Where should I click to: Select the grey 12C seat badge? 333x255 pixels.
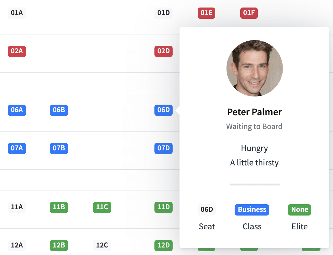tap(102, 245)
